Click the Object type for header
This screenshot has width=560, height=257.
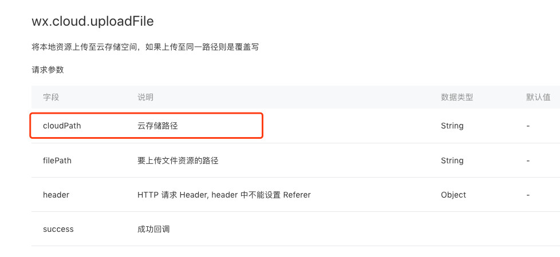[x=453, y=195]
